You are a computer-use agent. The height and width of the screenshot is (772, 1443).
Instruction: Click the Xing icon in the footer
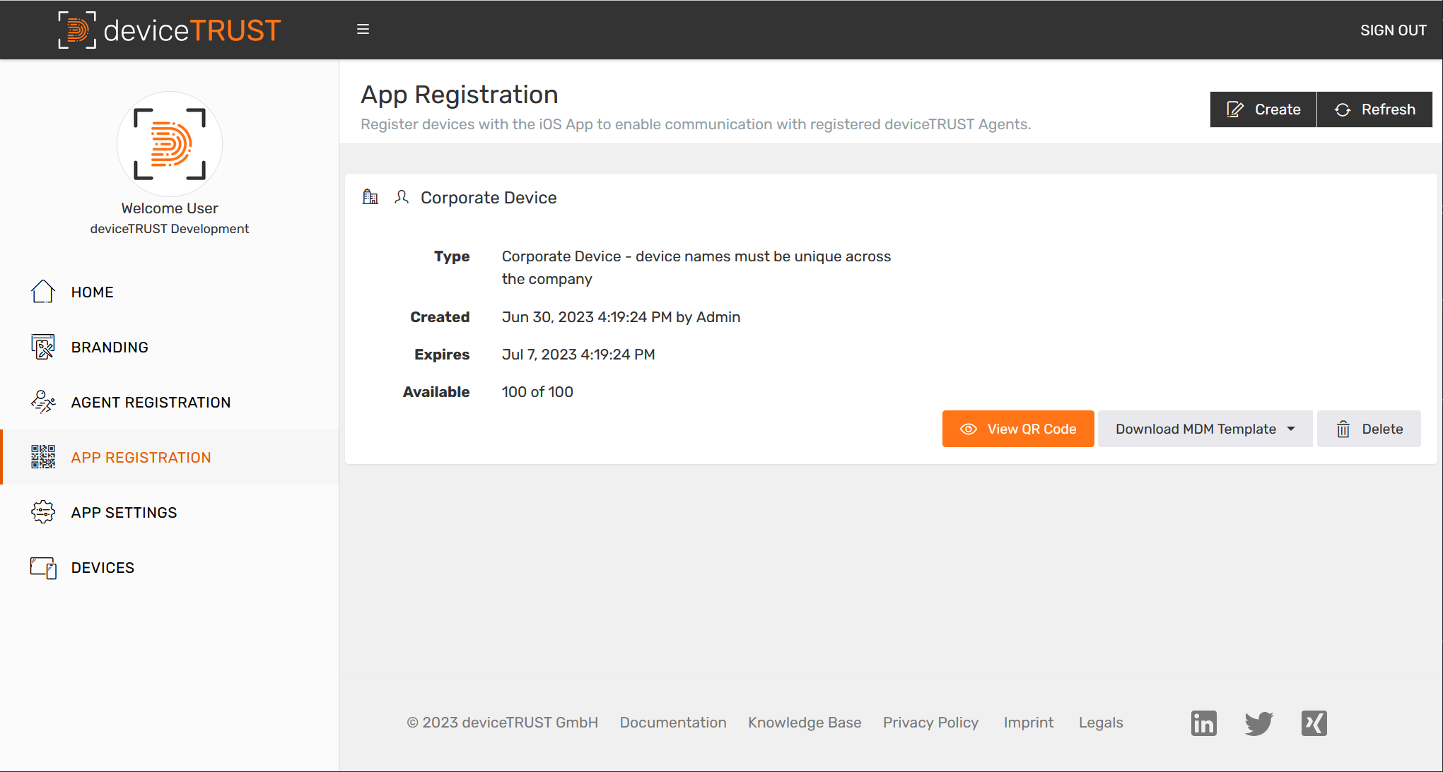[x=1314, y=723]
